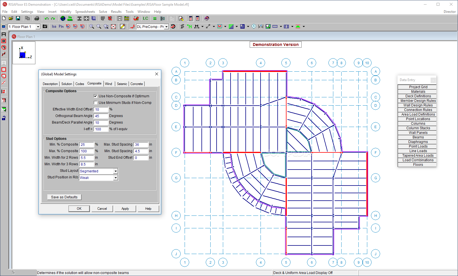This screenshot has width=458, height=276.
Task: Click the Effective Width End Offset field
Action: 101,109
